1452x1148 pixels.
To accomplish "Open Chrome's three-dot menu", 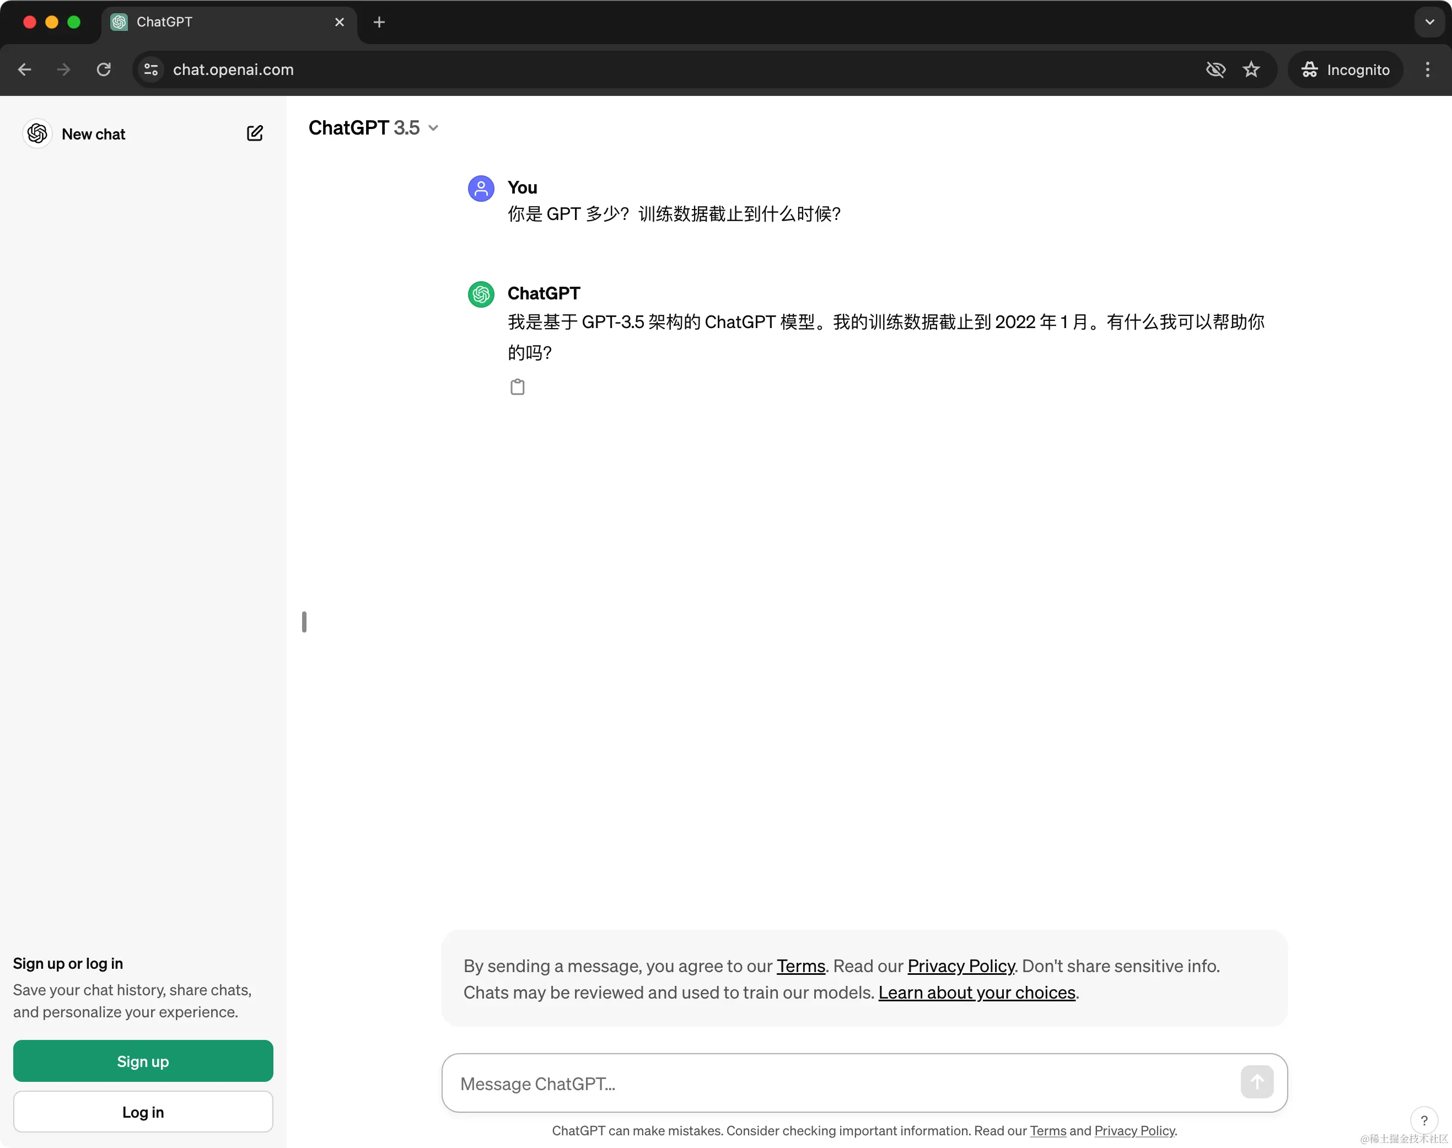I will click(x=1427, y=69).
